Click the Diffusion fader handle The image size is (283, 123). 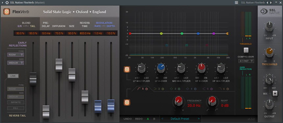59,65
